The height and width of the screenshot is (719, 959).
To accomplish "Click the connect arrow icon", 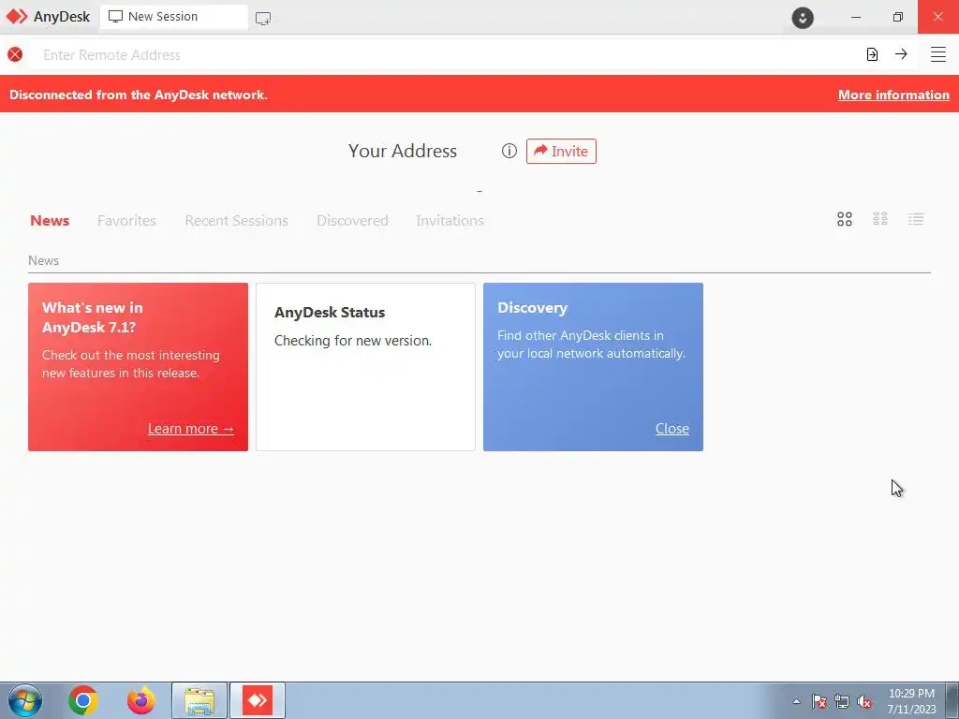I will click(901, 53).
